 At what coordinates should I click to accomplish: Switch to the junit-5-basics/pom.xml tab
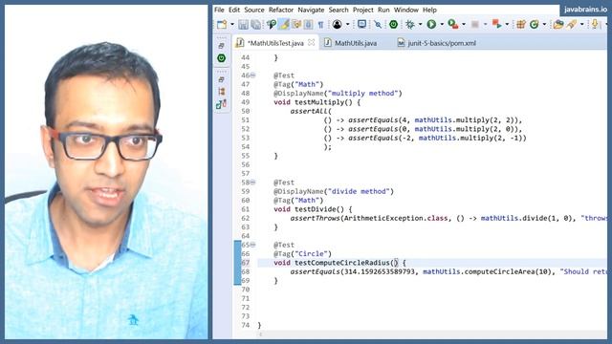[437, 43]
